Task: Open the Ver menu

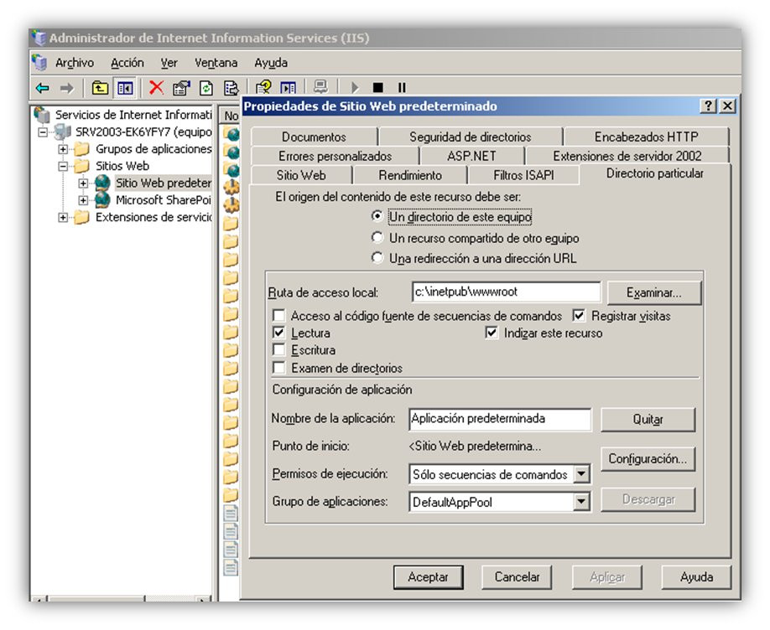Action: 169,63
